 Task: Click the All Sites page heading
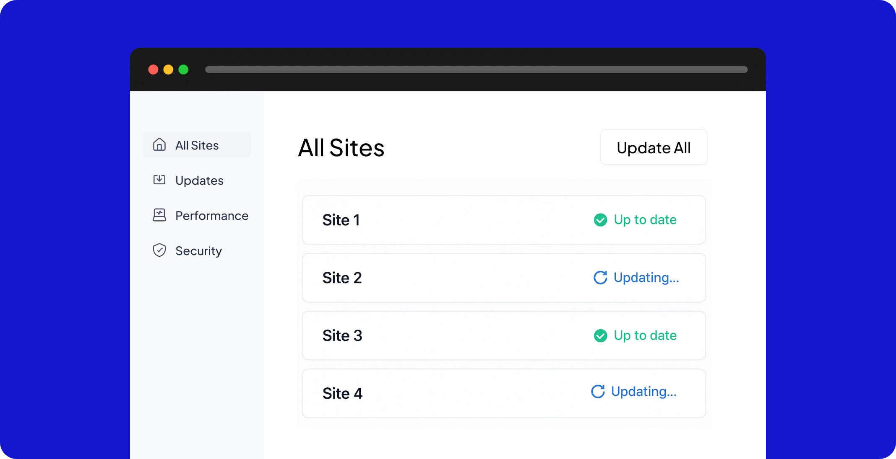click(341, 147)
